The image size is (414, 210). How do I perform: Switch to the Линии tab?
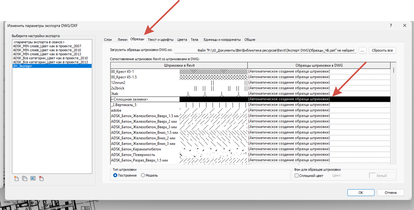pyautogui.click(x=122, y=40)
